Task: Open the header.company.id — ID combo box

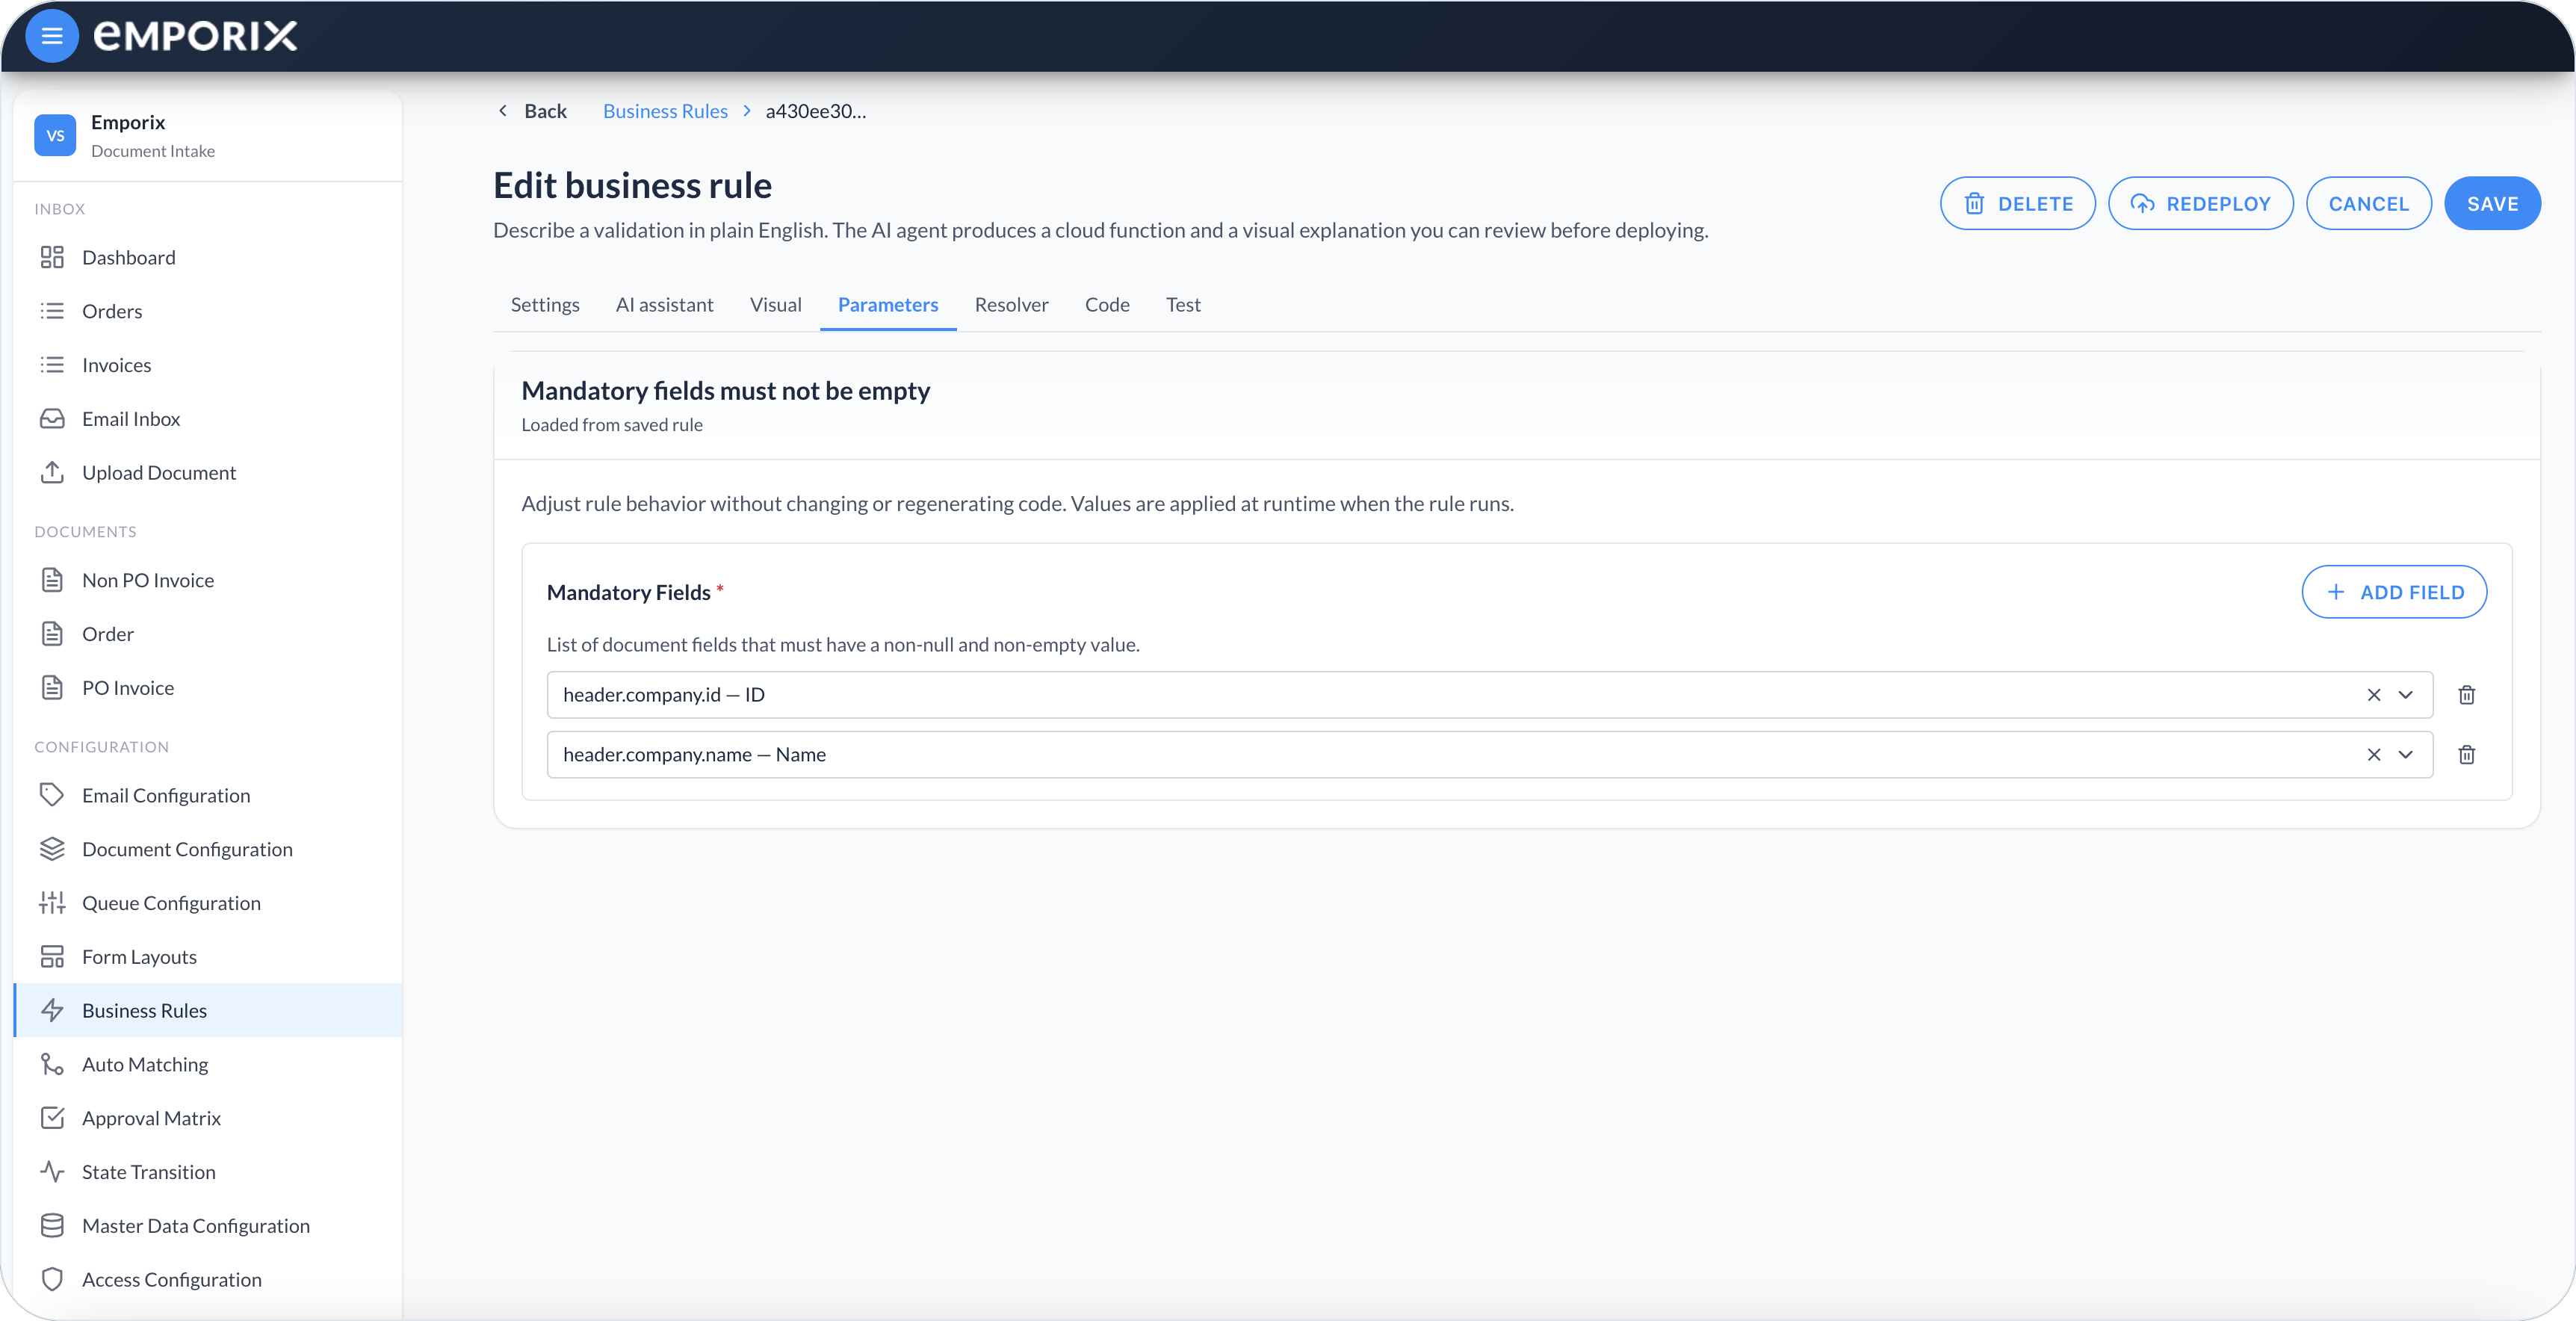Action: (1489, 695)
